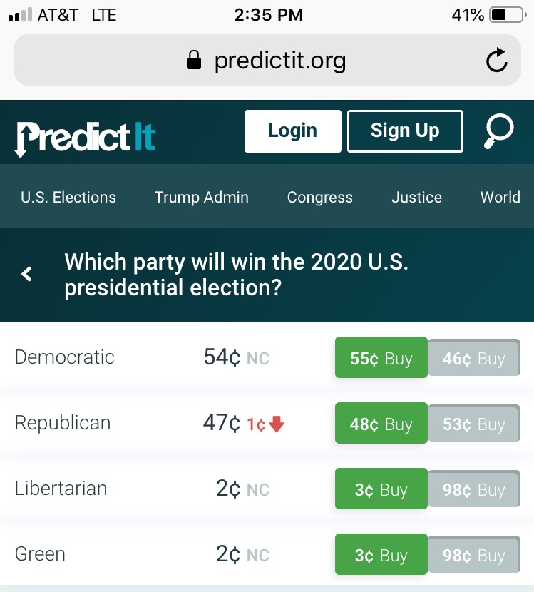534x592 pixels.
Task: Click the Login button
Action: [x=293, y=131]
